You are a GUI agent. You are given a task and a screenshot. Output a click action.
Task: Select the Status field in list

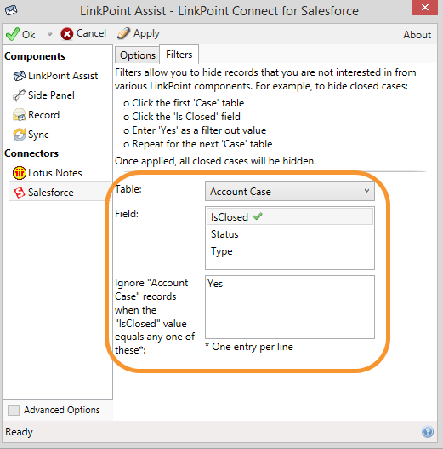click(x=289, y=234)
